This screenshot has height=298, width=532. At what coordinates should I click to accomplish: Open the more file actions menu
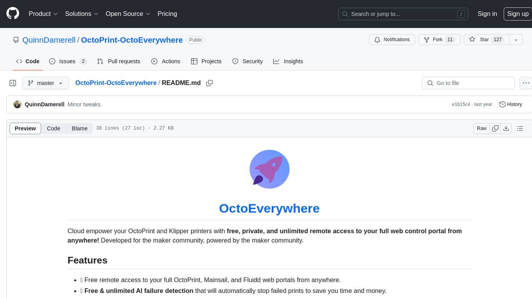click(x=526, y=83)
